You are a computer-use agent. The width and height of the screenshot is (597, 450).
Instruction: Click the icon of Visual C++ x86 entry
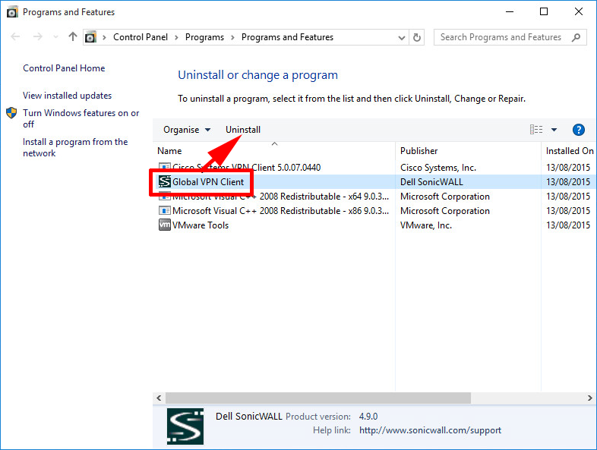(165, 211)
